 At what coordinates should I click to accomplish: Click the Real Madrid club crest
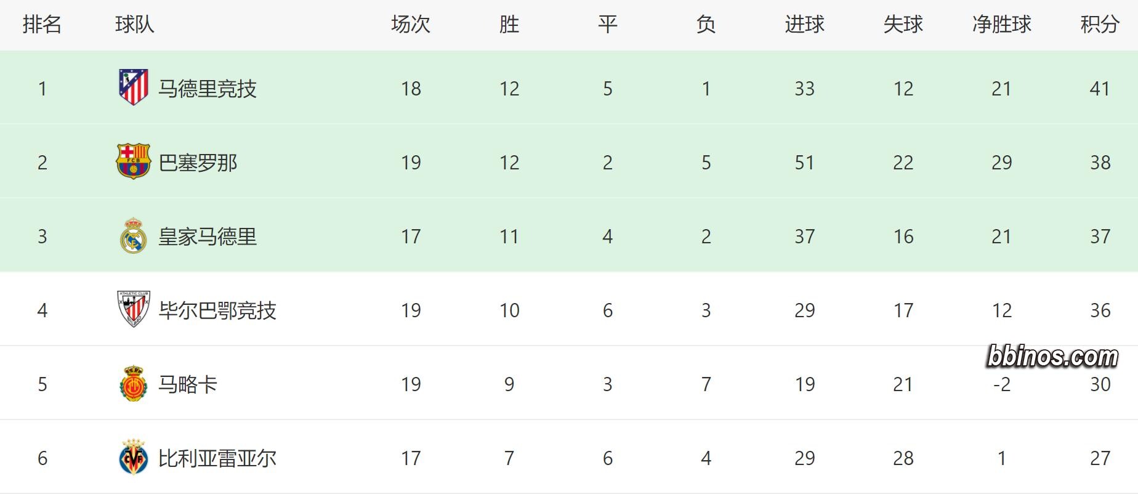pos(134,236)
